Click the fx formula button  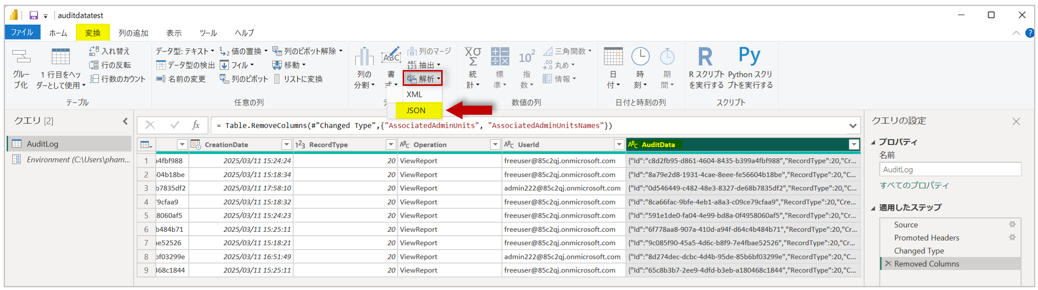[x=196, y=125]
